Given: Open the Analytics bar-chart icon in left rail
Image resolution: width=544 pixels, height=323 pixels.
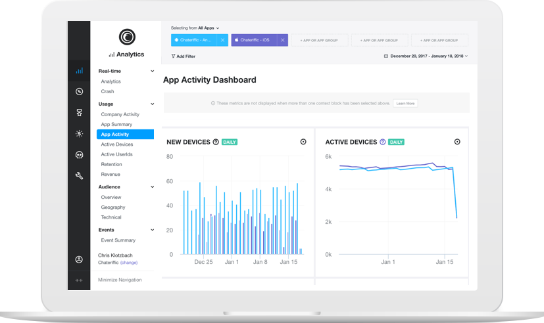Looking at the screenshot, I should [79, 70].
